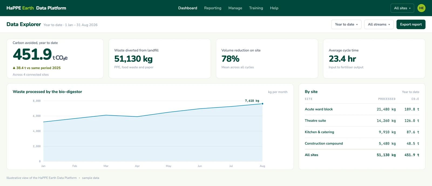The height and width of the screenshot is (186, 432).
Task: Click the Input to fertiliser output caption
Action: click(x=346, y=67)
